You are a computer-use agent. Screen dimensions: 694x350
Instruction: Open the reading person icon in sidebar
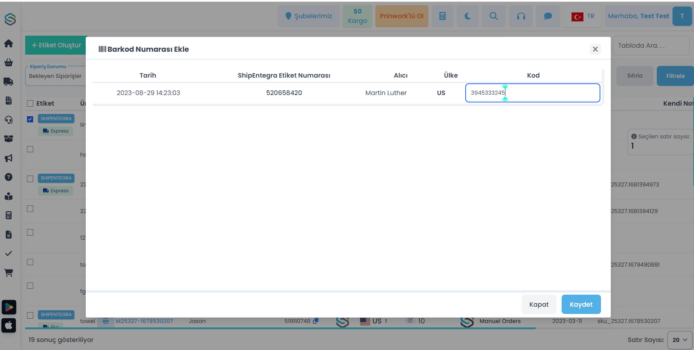[9, 196]
